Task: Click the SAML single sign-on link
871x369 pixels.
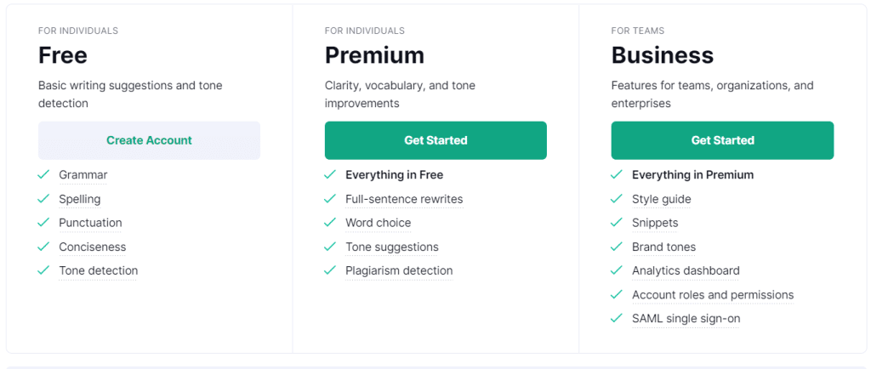Action: 686,319
